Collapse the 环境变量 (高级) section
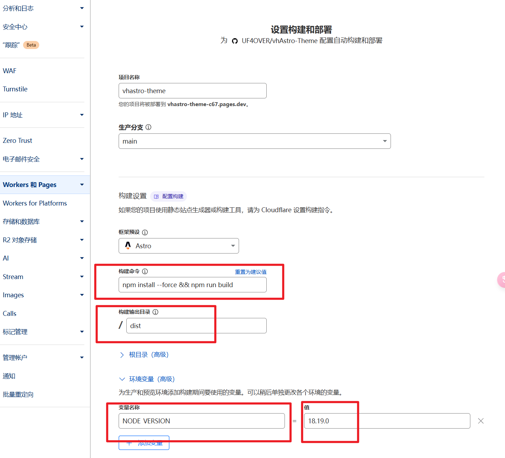Screen dimensions: 505x458 coord(147,379)
